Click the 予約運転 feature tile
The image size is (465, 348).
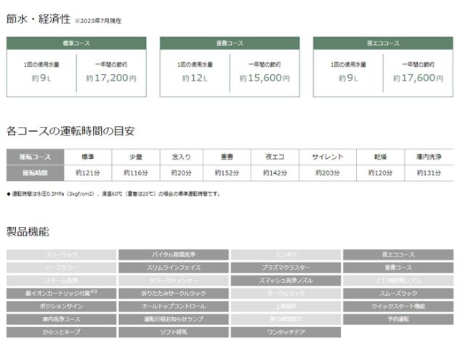coord(398,319)
